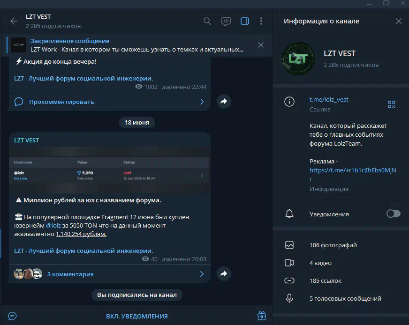
Task: Click the изменено 22:44 timestamp
Action: click(x=184, y=87)
